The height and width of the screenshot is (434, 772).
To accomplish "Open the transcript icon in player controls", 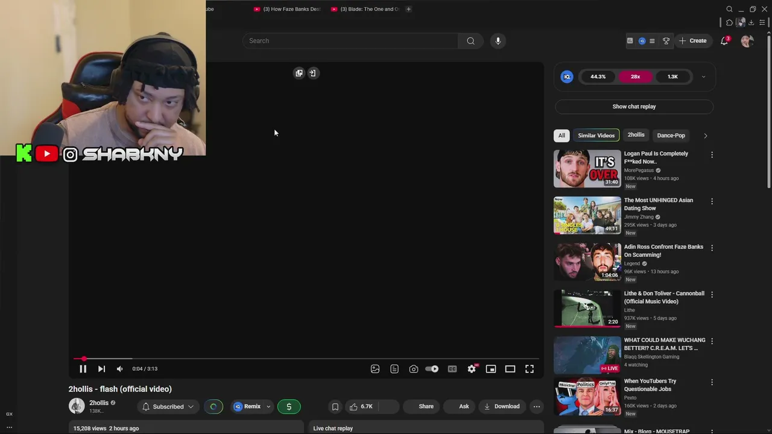I will pyautogui.click(x=394, y=369).
